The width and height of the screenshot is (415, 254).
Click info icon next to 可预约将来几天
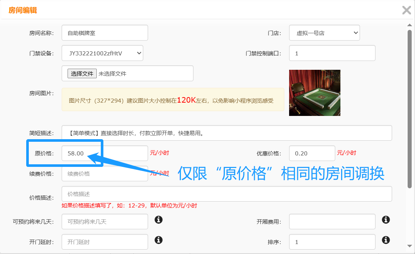click(158, 220)
